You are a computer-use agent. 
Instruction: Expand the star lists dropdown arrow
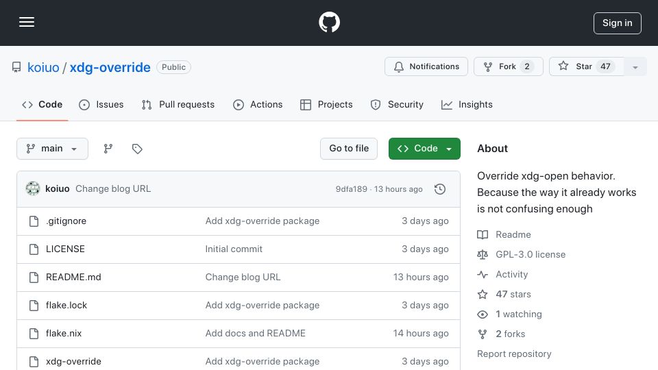point(635,67)
